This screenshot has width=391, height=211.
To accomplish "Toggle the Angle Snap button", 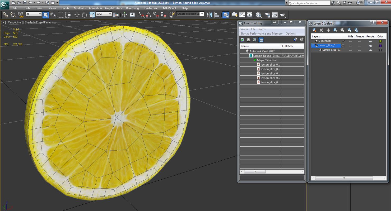I will 148,15.
